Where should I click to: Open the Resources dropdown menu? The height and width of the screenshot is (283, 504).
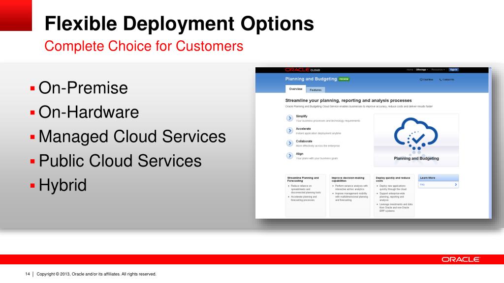pos(438,70)
